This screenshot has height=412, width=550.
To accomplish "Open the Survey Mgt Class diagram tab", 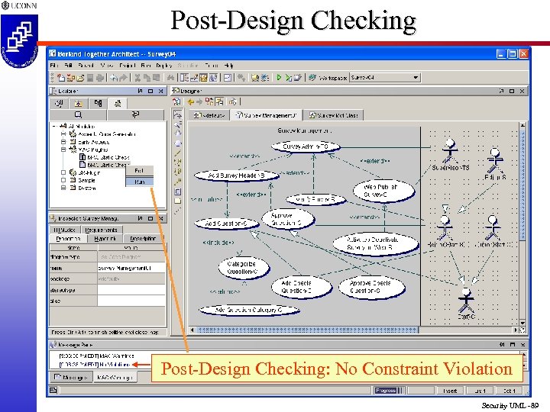I will pos(334,115).
